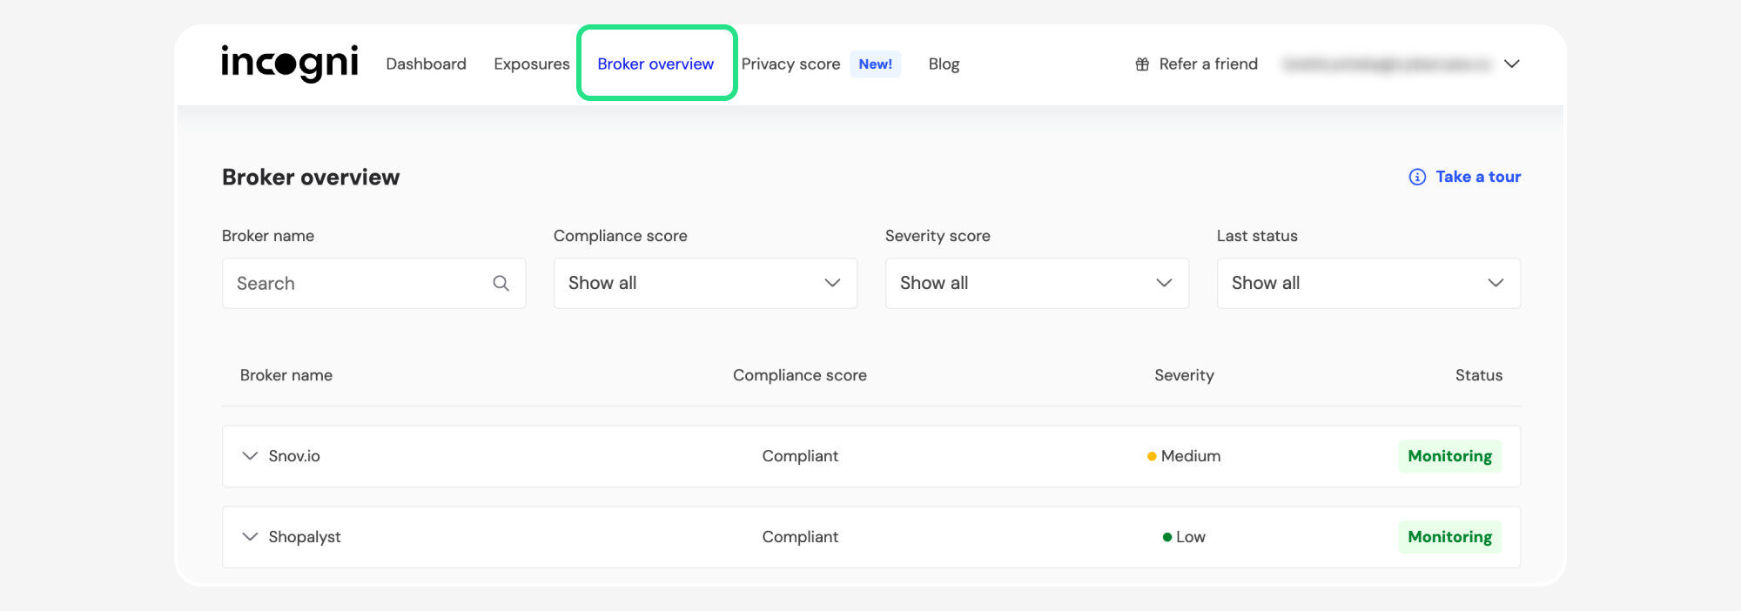Click the Status column header
The height and width of the screenshot is (611, 1741).
1479,375
